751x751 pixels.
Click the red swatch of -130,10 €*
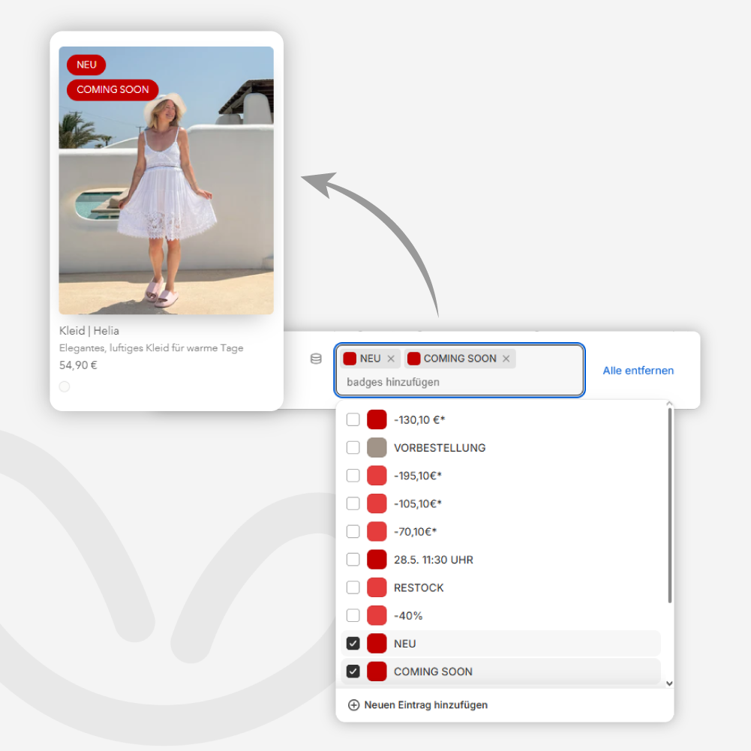pos(377,419)
